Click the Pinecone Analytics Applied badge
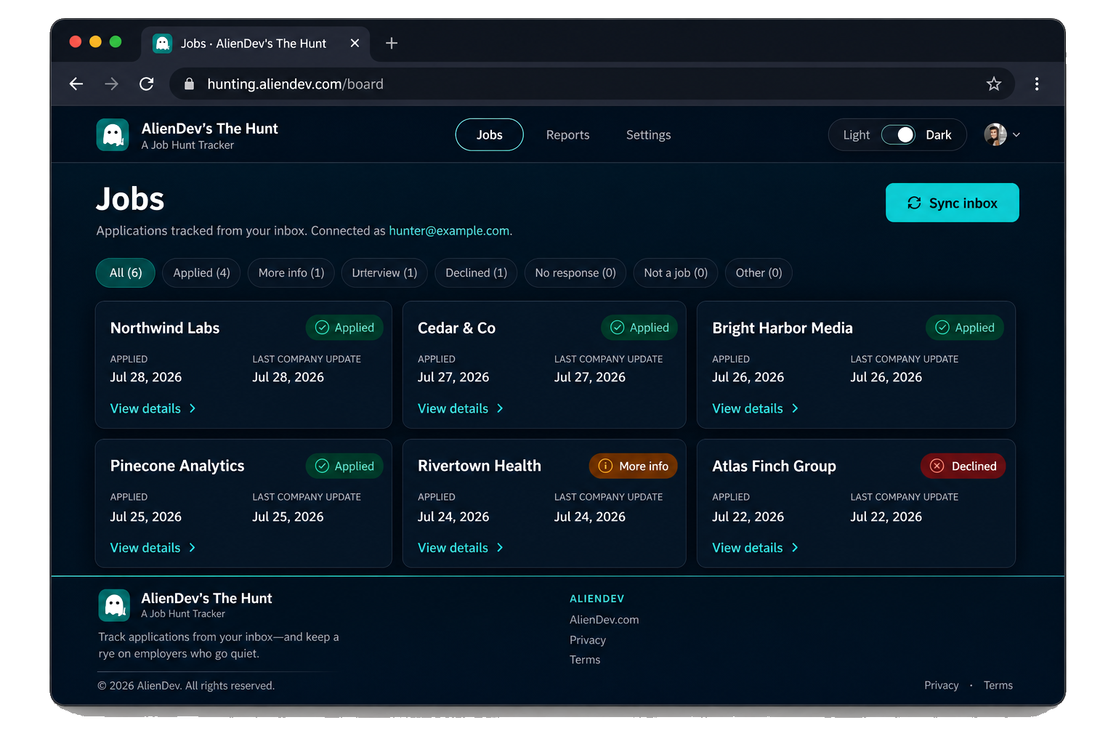The image size is (1116, 744). (344, 466)
